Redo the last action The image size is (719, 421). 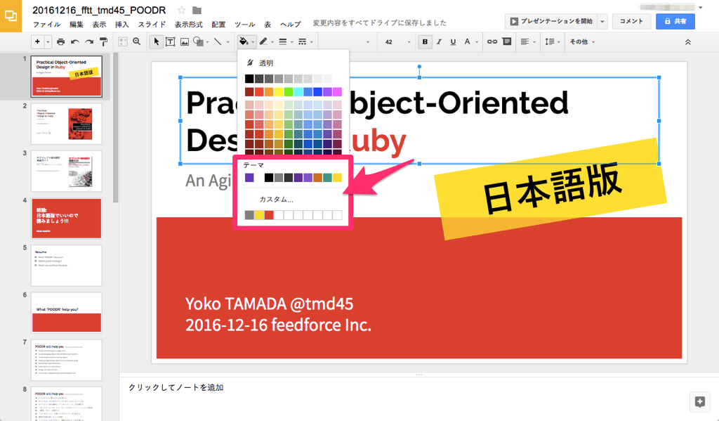coord(89,41)
